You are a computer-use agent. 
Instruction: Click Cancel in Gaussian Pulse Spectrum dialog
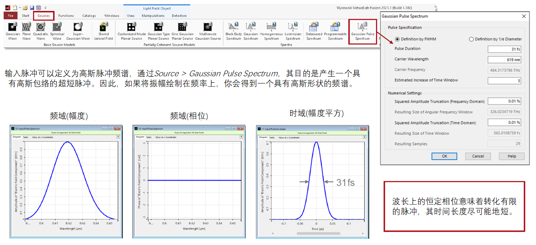click(x=478, y=156)
